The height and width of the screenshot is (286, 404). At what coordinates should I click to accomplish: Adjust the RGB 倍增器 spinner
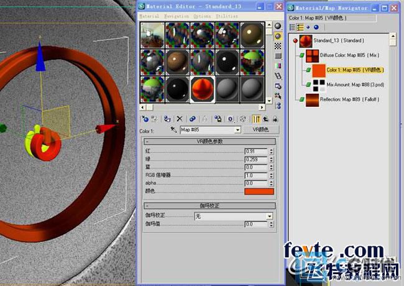[x=272, y=175]
